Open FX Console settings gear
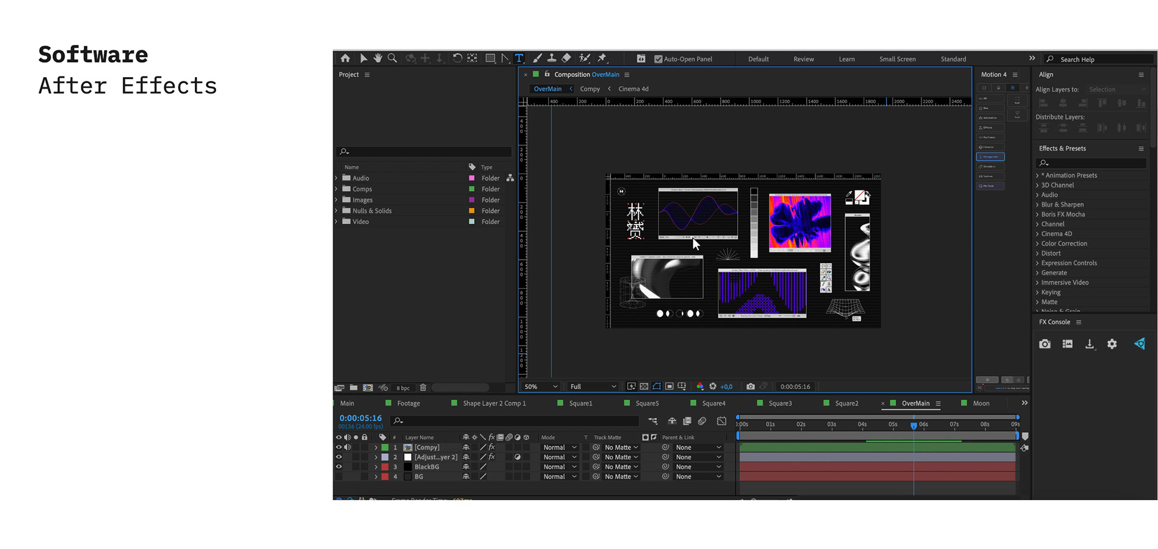Screen dimensions: 1158x549 [x=1112, y=344]
